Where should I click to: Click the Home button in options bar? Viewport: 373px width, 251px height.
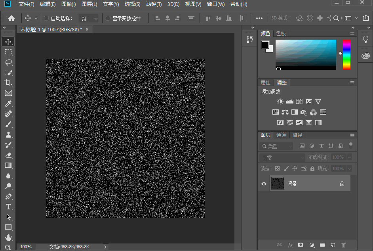tap(11, 18)
